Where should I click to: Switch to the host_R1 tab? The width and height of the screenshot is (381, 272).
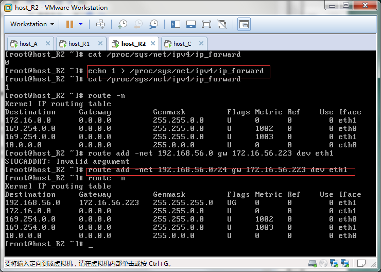79,44
